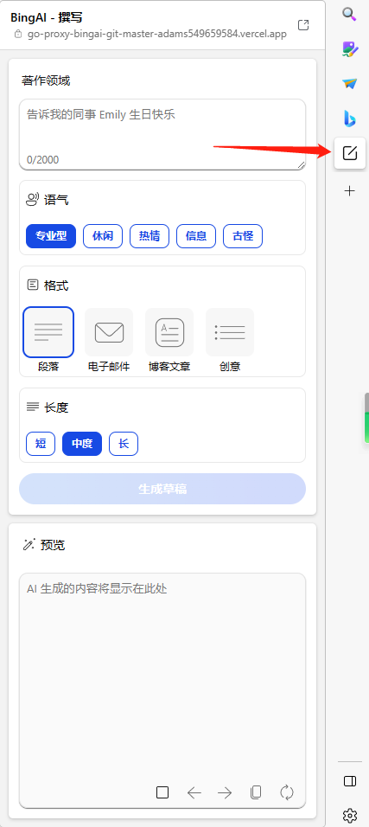Click the plus icon to add sidebar app
The width and height of the screenshot is (369, 827).
tap(349, 191)
